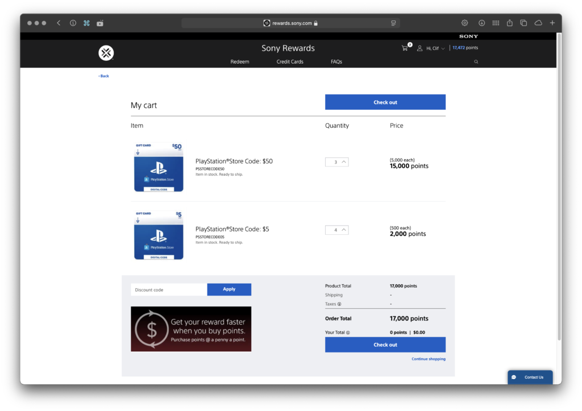Click the Taxes info icon
The width and height of the screenshot is (582, 411).
coord(339,304)
